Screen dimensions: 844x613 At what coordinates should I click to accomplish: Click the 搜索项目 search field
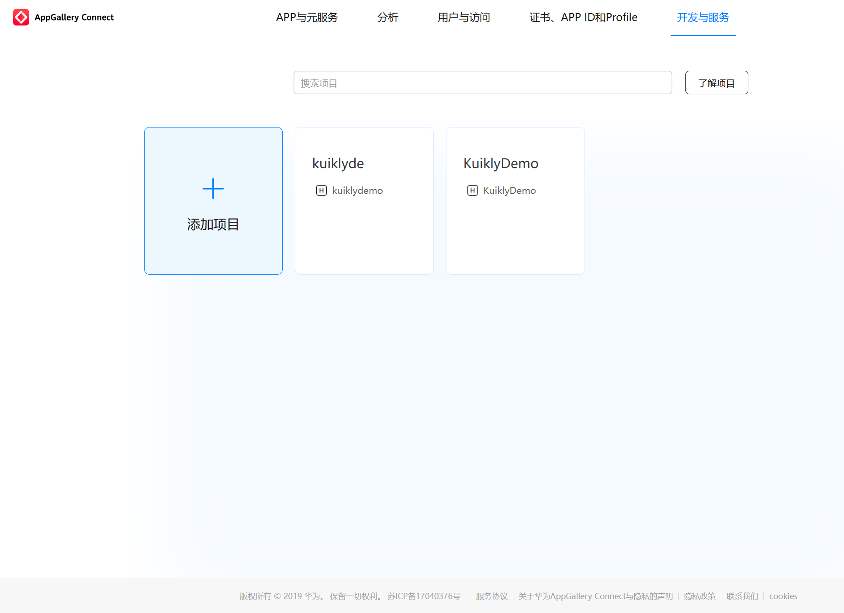(482, 82)
